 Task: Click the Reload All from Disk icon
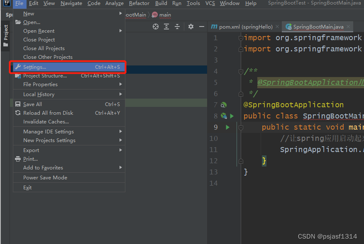pos(18,113)
